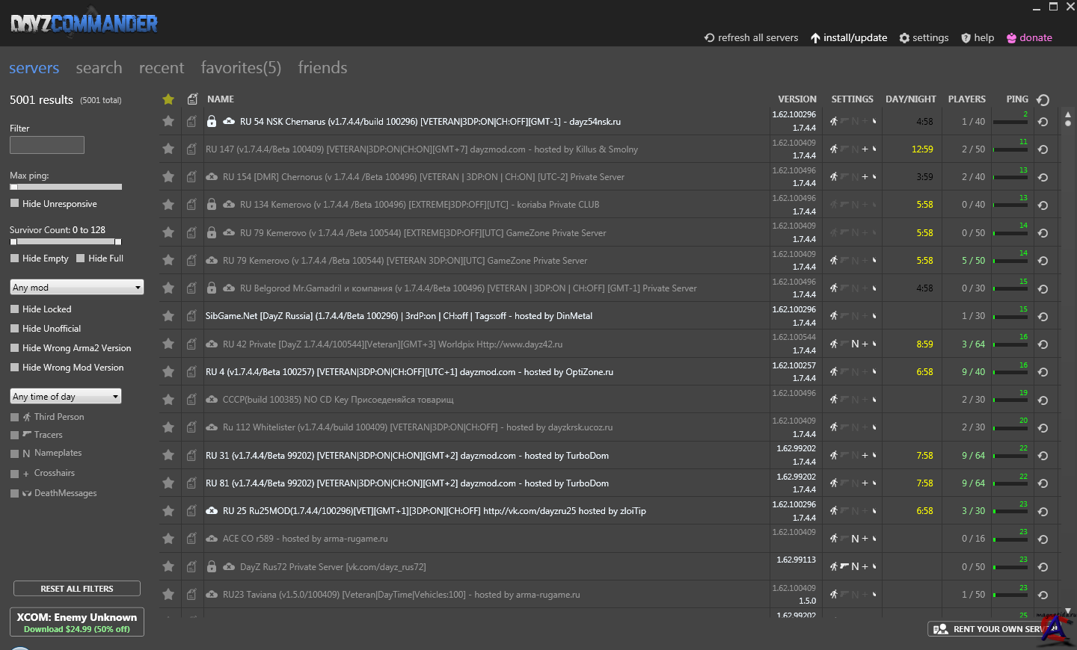Click the Filter text input field
This screenshot has width=1077, height=650.
(x=47, y=145)
